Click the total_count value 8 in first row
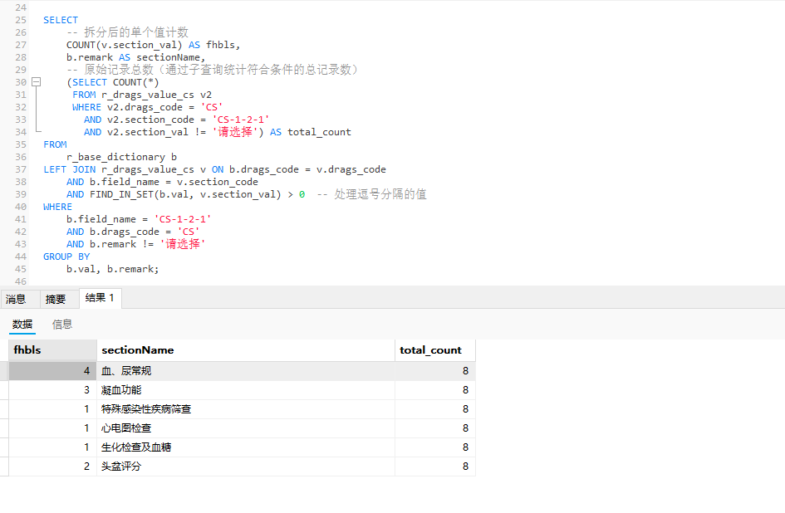The width and height of the screenshot is (785, 513). pyautogui.click(x=464, y=370)
